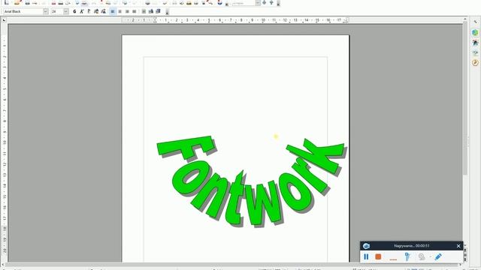Align text to the left

[113, 11]
